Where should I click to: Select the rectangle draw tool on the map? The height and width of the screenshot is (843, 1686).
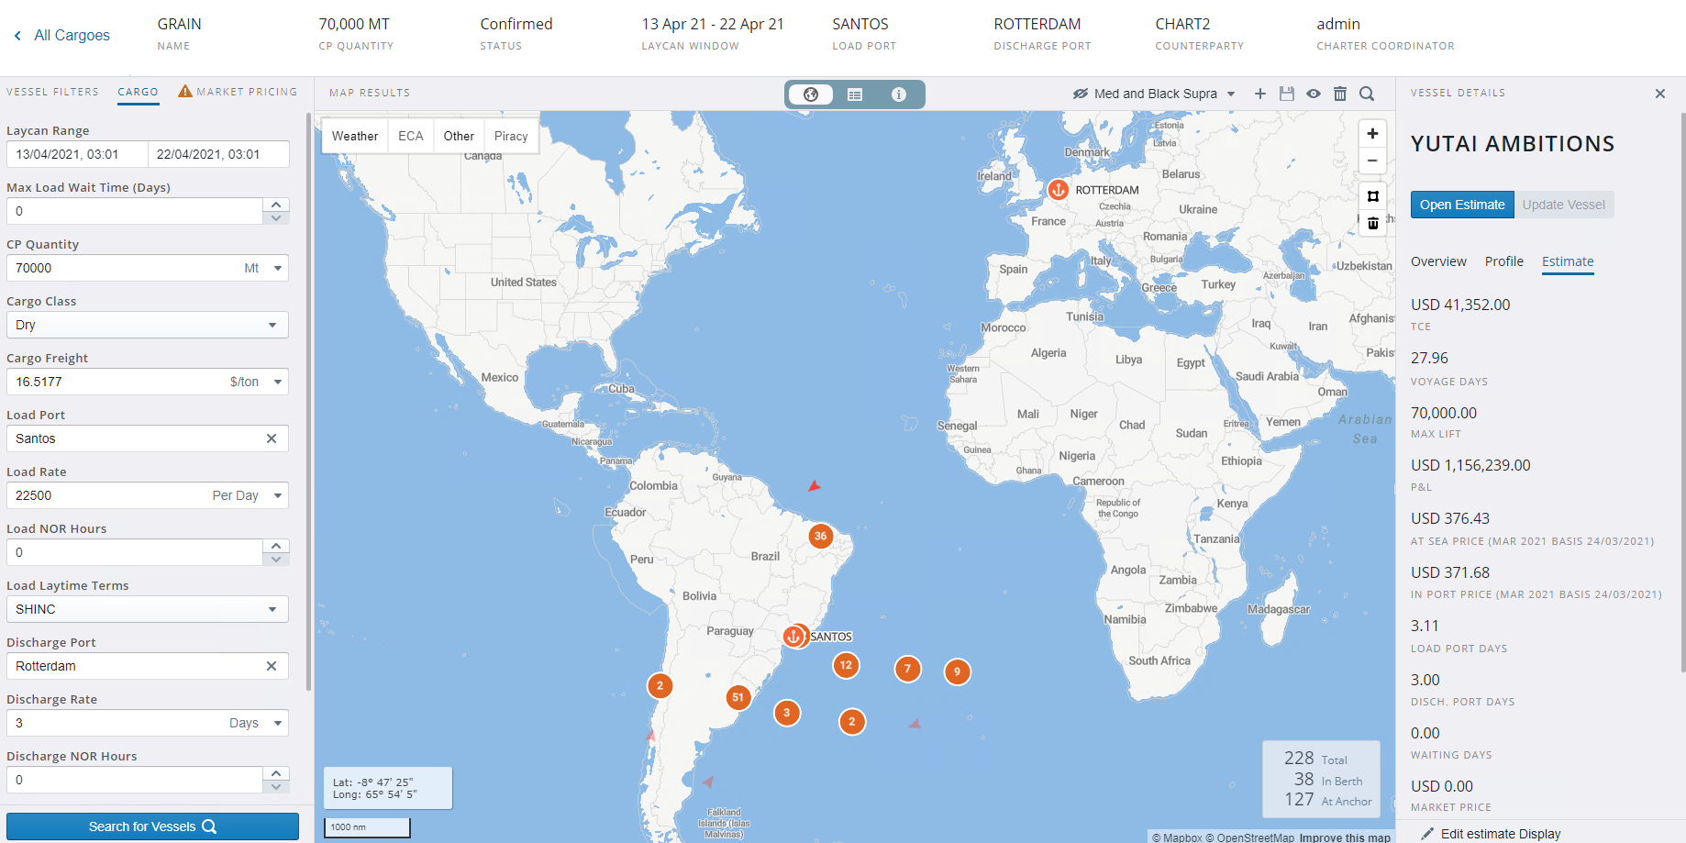click(x=1372, y=195)
